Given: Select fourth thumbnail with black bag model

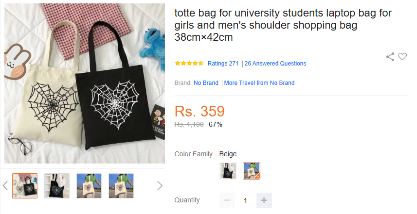Looking at the screenshot, I should (121, 185).
